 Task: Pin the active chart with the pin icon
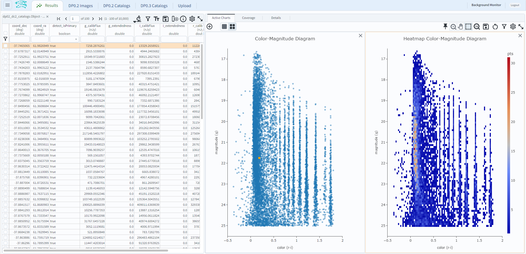click(445, 27)
